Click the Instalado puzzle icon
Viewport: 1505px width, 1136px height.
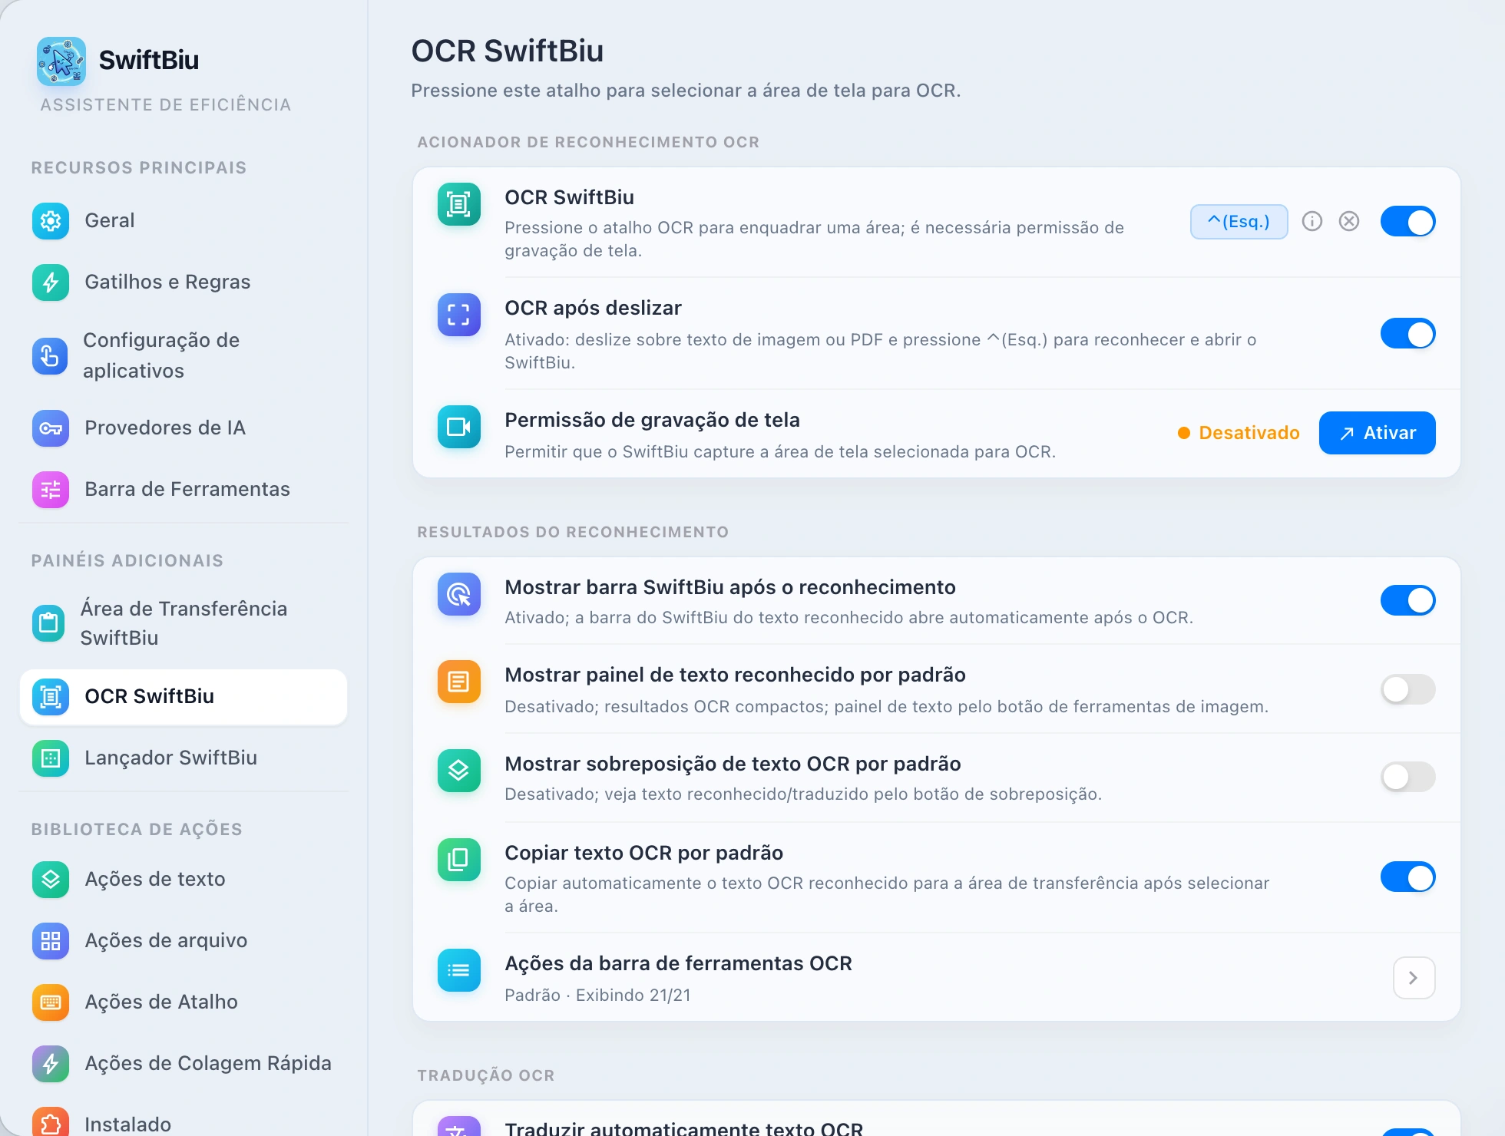point(51,1122)
